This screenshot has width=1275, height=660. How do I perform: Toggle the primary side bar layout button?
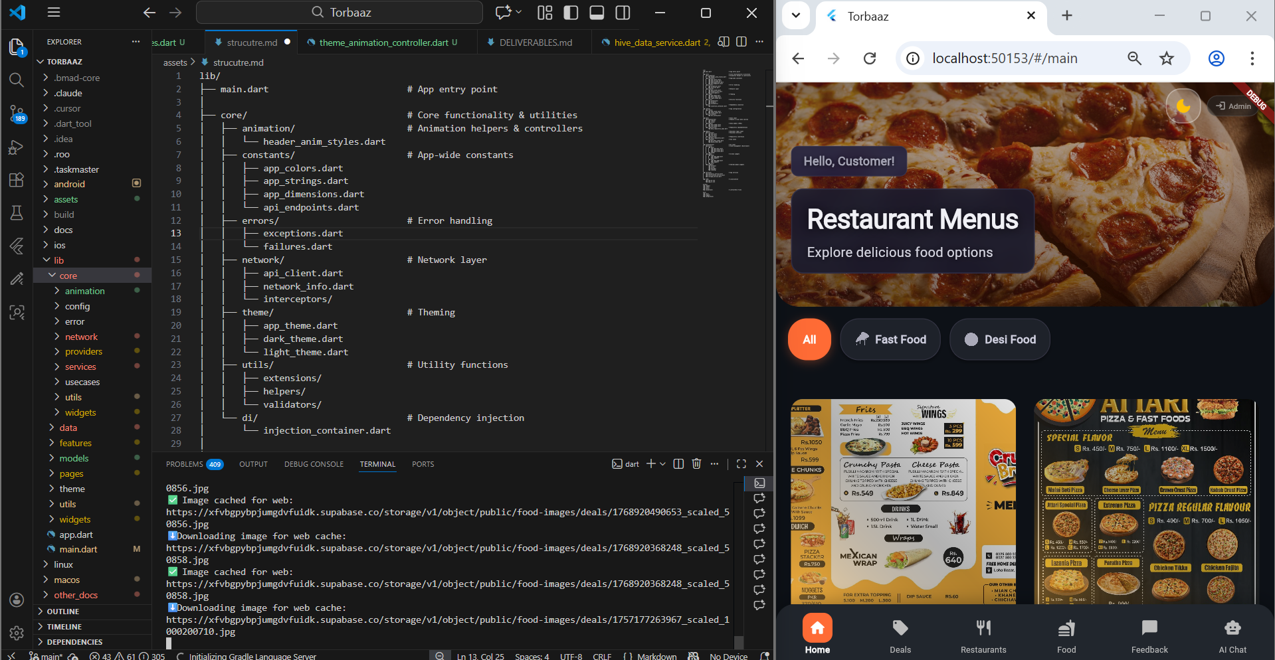(x=570, y=13)
